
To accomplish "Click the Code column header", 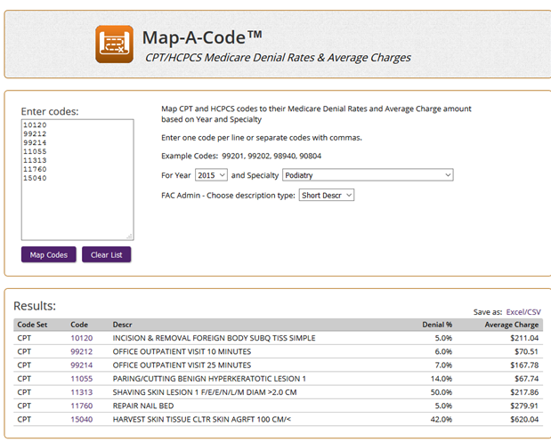I will pyautogui.click(x=79, y=325).
